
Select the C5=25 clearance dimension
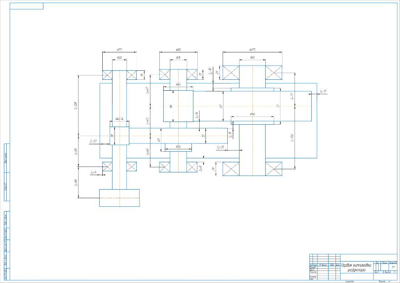pos(220,147)
